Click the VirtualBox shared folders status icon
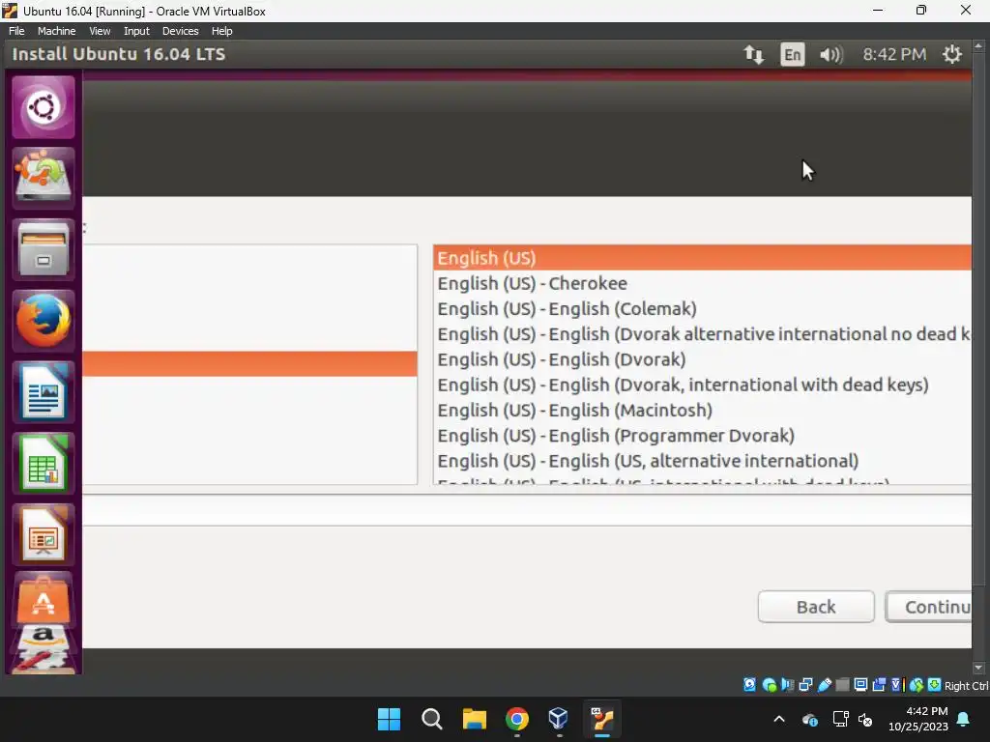This screenshot has height=742, width=990. tap(842, 685)
